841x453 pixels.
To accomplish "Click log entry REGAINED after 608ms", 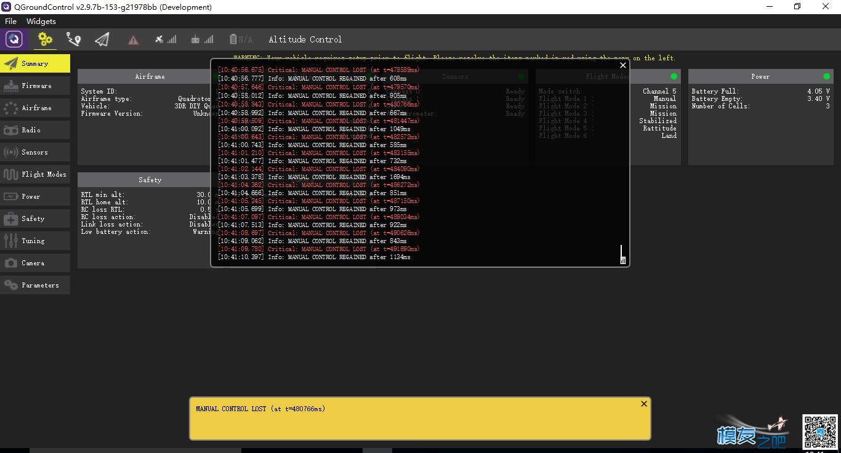I will tap(312, 79).
